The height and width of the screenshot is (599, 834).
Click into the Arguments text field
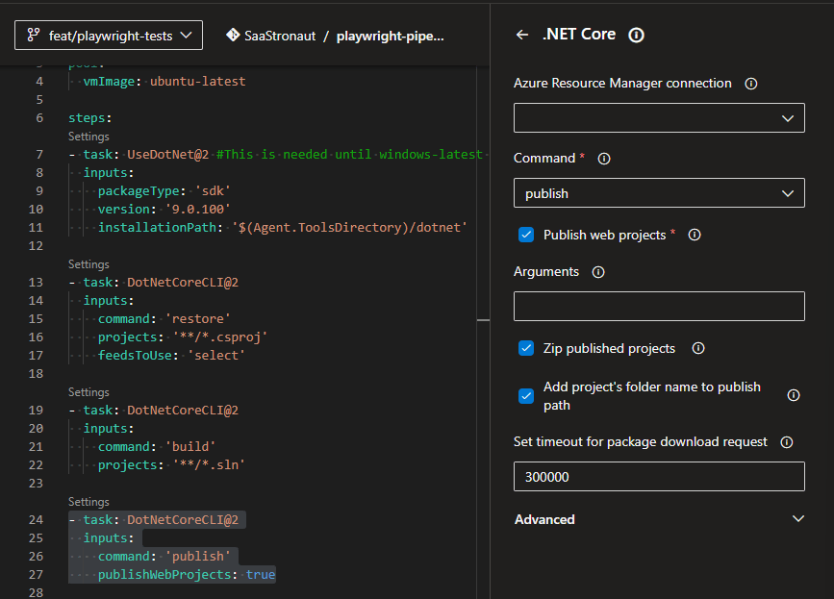click(x=659, y=307)
